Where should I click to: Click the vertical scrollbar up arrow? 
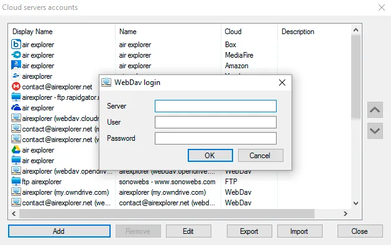point(356,30)
